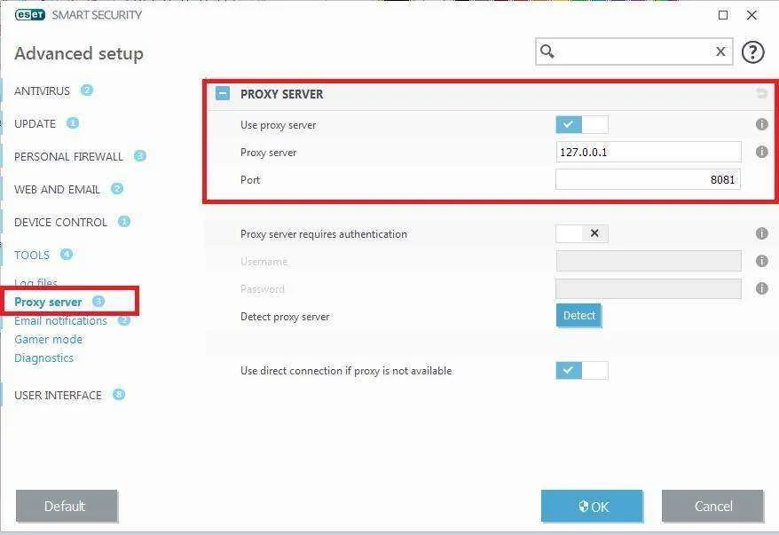Click info icon beside Password field
The width and height of the screenshot is (779, 535).
(x=761, y=288)
